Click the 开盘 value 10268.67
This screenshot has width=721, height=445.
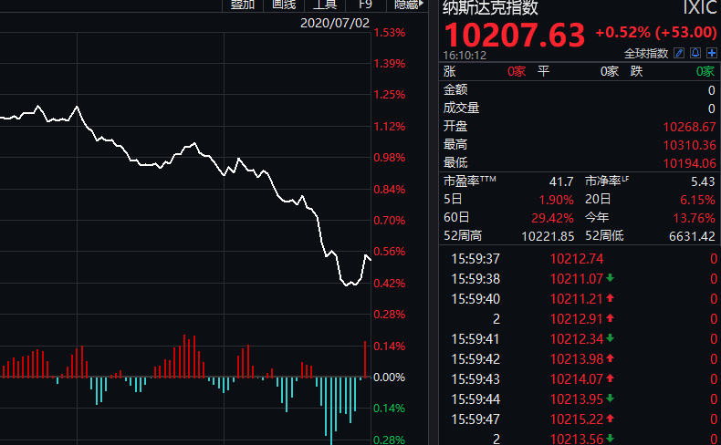click(689, 127)
